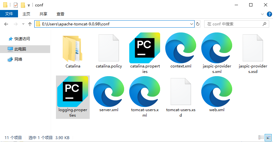Select the catalina.policy file icon
The image size is (273, 142).
coord(109,48)
